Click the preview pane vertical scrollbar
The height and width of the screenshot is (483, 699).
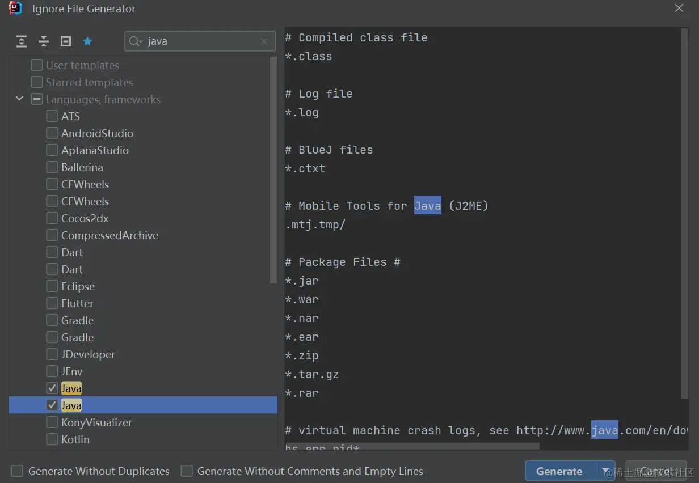(684, 214)
